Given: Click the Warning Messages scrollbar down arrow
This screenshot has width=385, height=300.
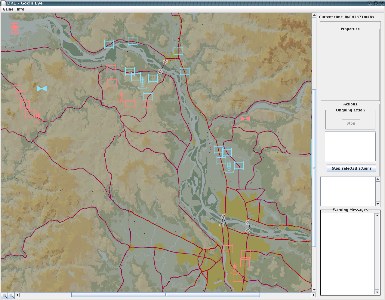Looking at the screenshot, I should point(377,292).
